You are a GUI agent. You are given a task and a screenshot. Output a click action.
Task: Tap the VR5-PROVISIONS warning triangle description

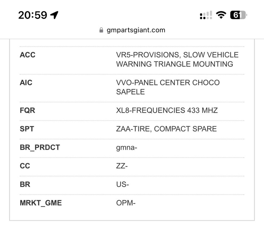(x=177, y=60)
